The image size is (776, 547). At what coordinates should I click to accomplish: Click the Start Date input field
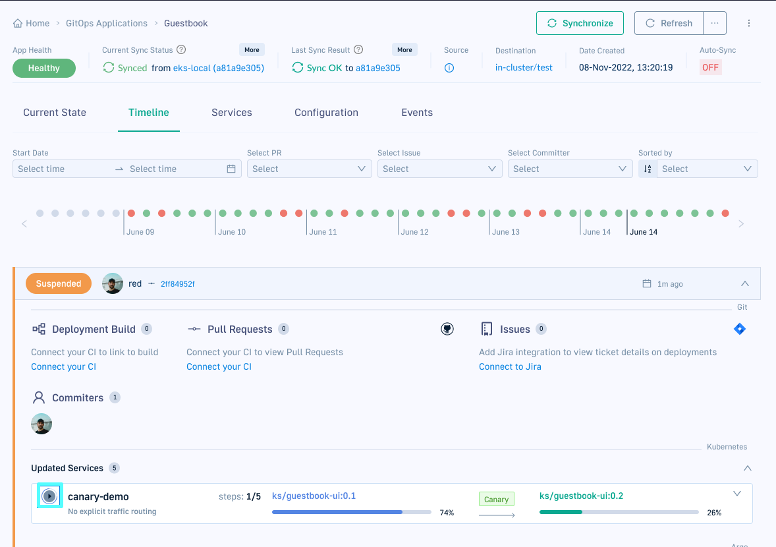[x=63, y=169]
